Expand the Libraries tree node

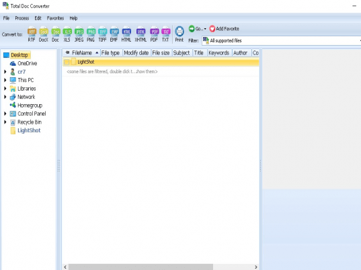tap(5, 89)
